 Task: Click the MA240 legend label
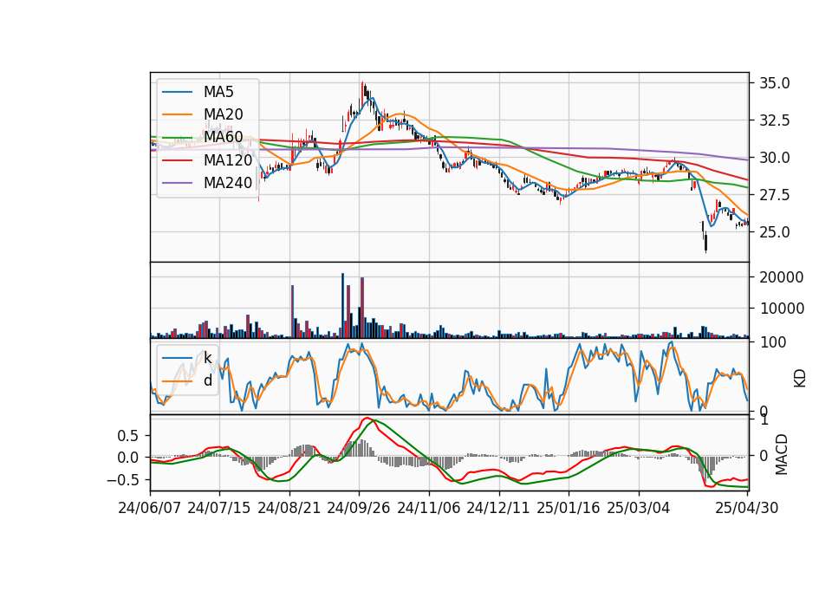[228, 183]
